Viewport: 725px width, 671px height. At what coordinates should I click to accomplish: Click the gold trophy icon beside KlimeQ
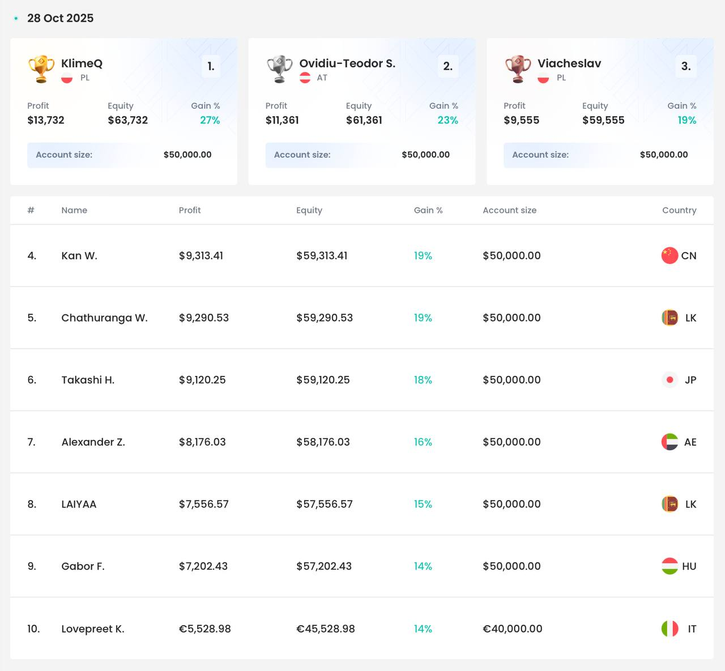point(41,69)
